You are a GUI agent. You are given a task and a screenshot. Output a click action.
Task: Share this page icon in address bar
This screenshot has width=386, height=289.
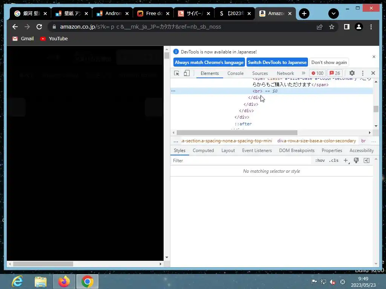320,27
